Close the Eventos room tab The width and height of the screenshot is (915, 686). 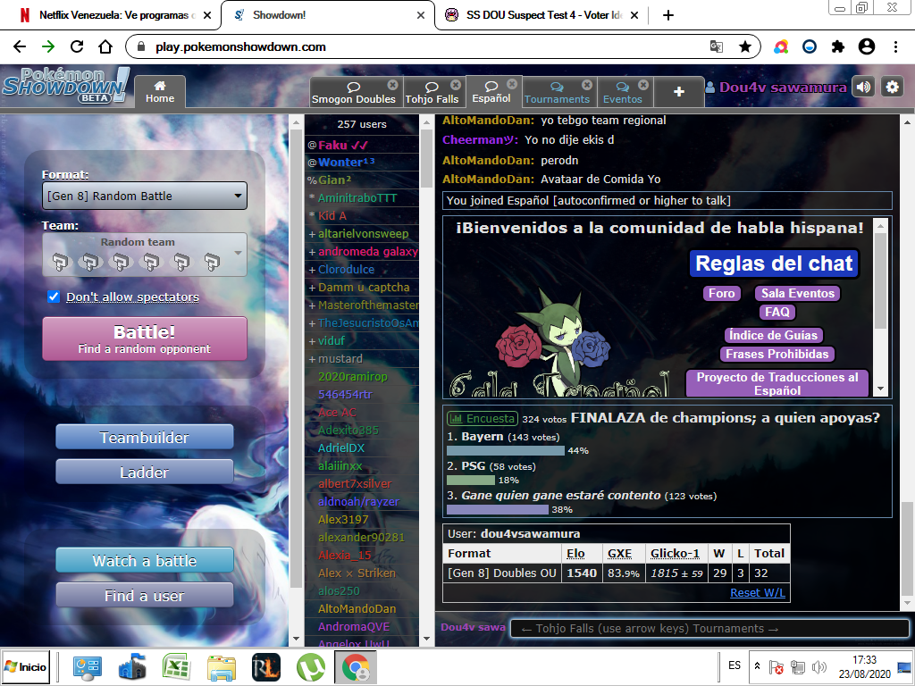click(x=643, y=85)
